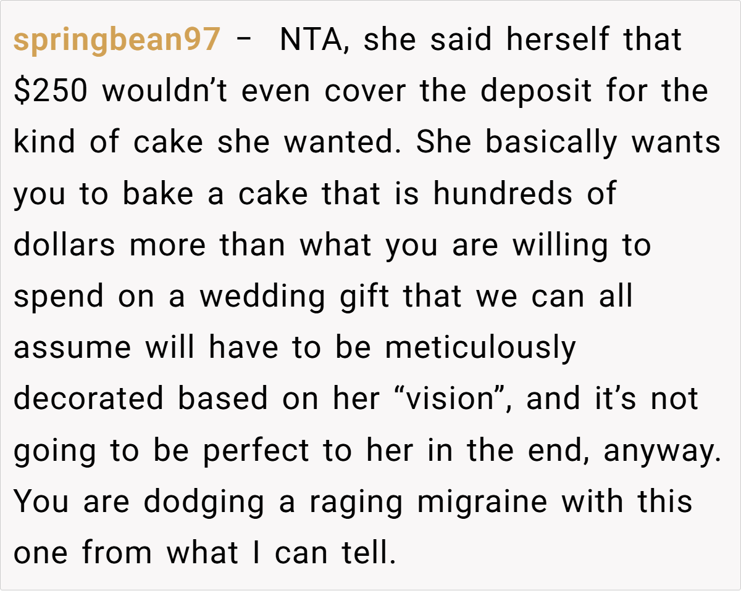Click the word "dollars" in the comment
The height and width of the screenshot is (591, 741).
pyautogui.click(x=64, y=246)
